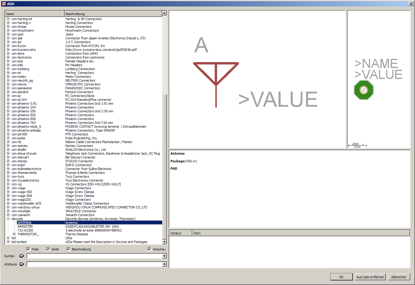The image size is (415, 285).
Task: Click the 'GASENTLADUNGSABLEITER 90V 10KA' description
Action: (92, 226)
